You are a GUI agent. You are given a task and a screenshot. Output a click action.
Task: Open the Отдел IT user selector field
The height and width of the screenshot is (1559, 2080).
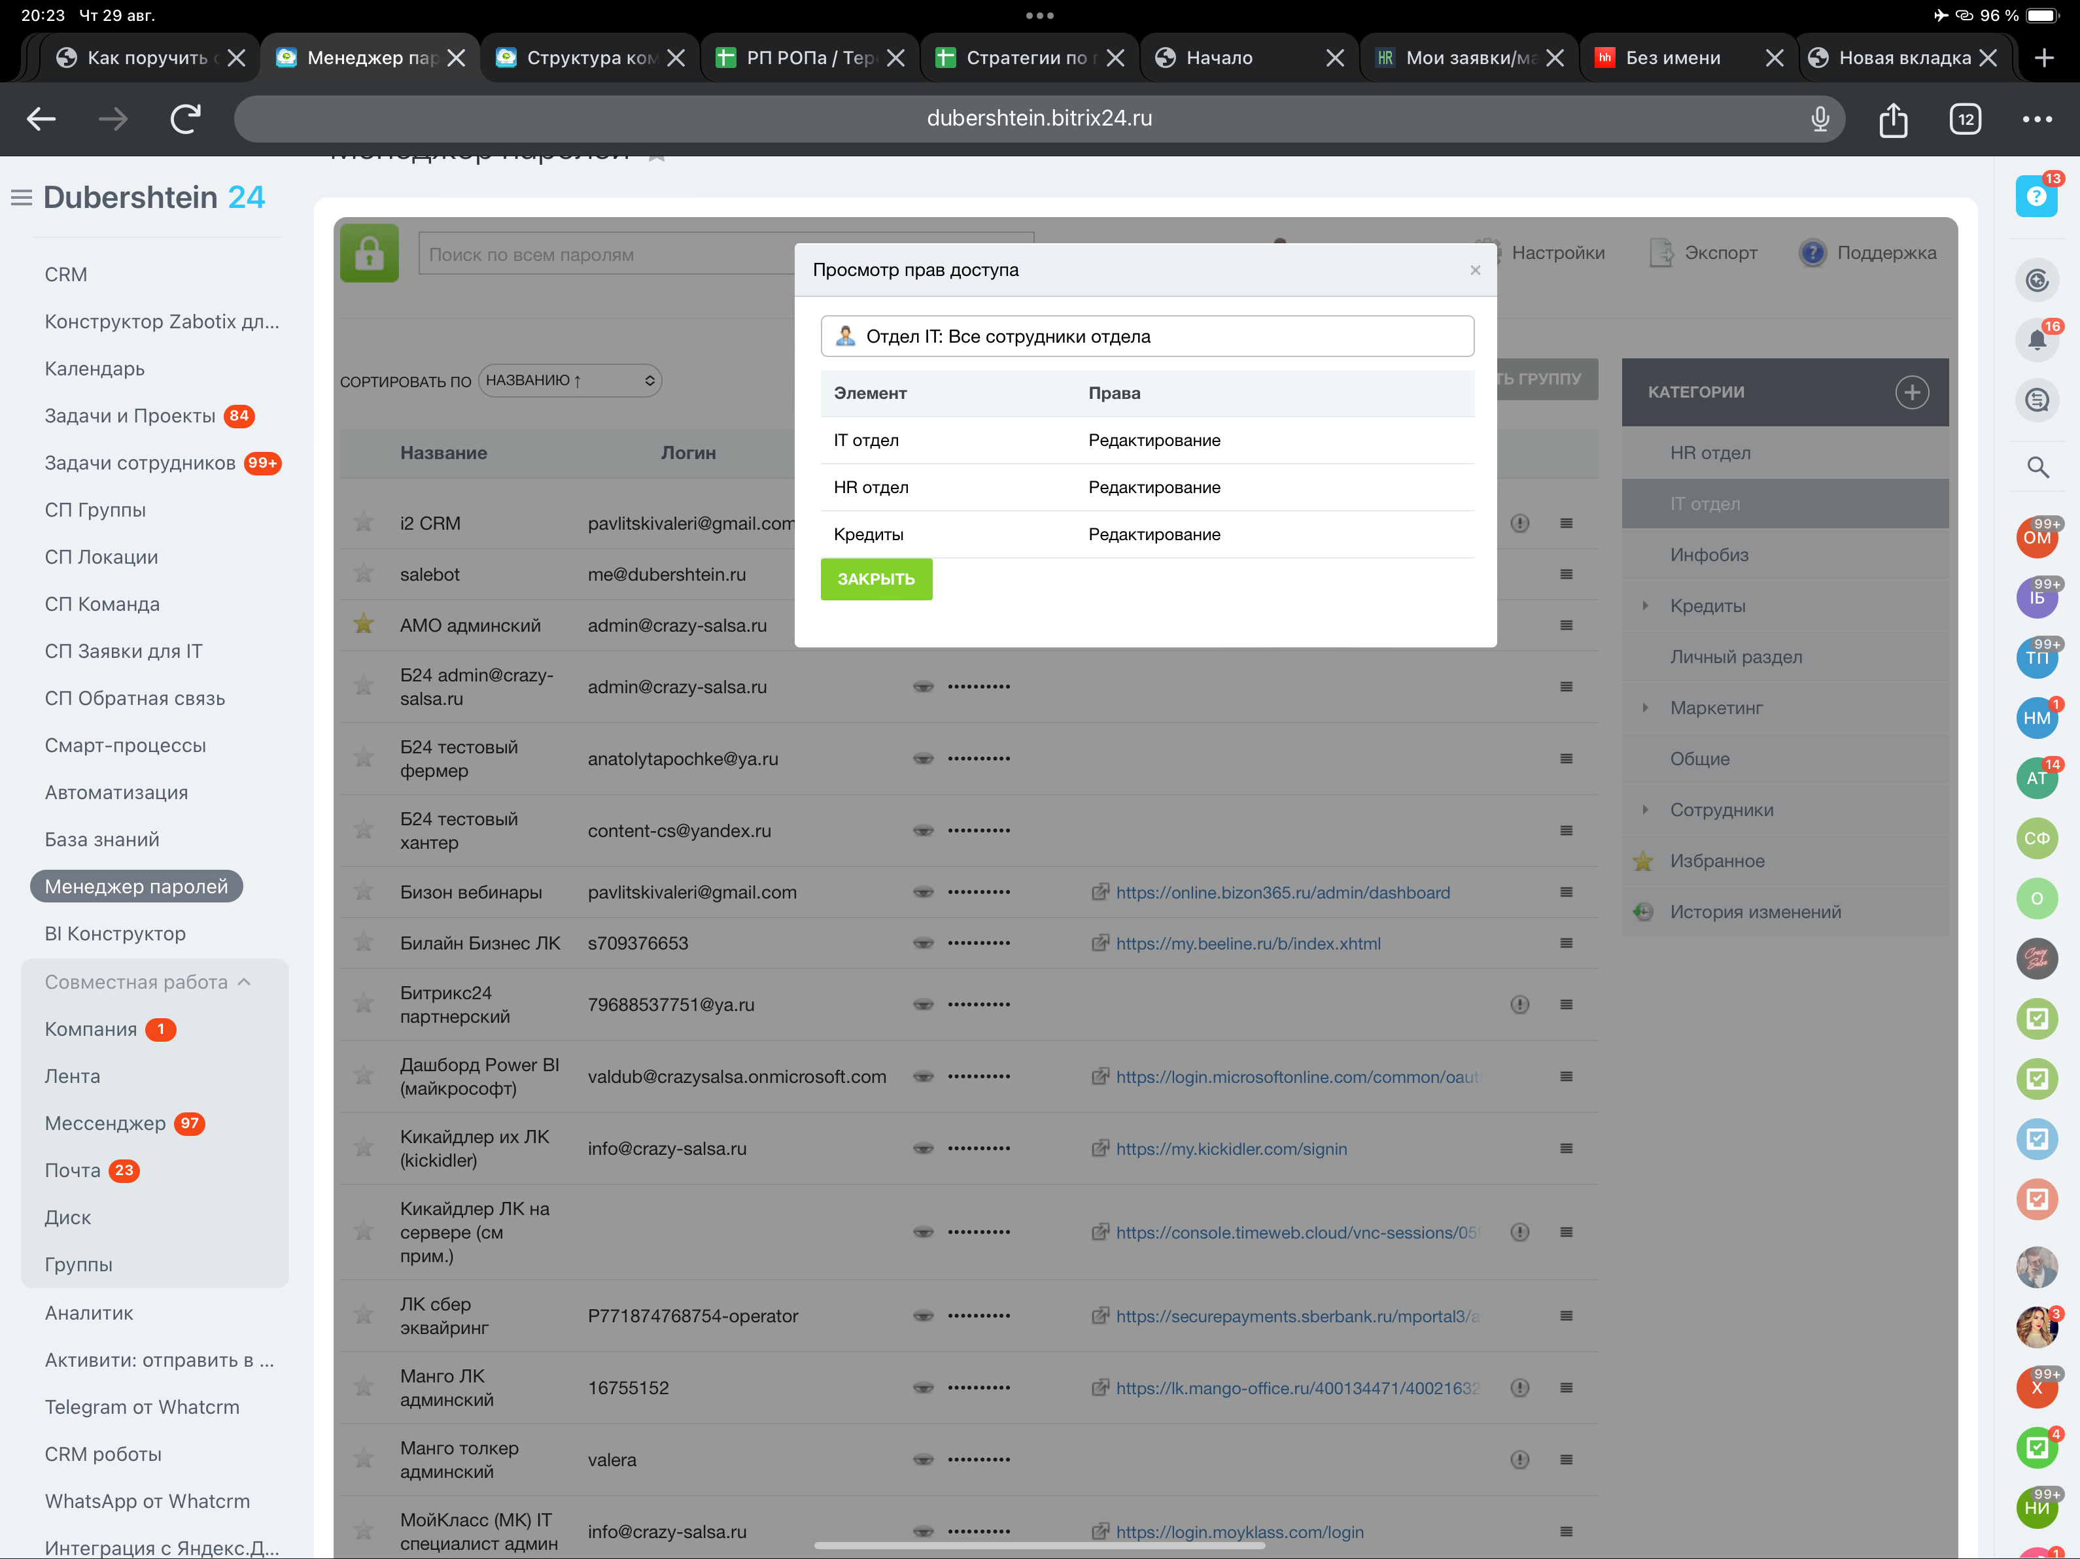[x=1146, y=337]
